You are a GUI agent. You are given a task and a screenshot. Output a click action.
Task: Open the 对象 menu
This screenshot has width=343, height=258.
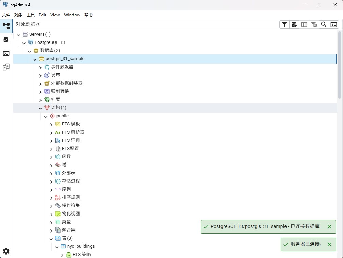[18, 15]
